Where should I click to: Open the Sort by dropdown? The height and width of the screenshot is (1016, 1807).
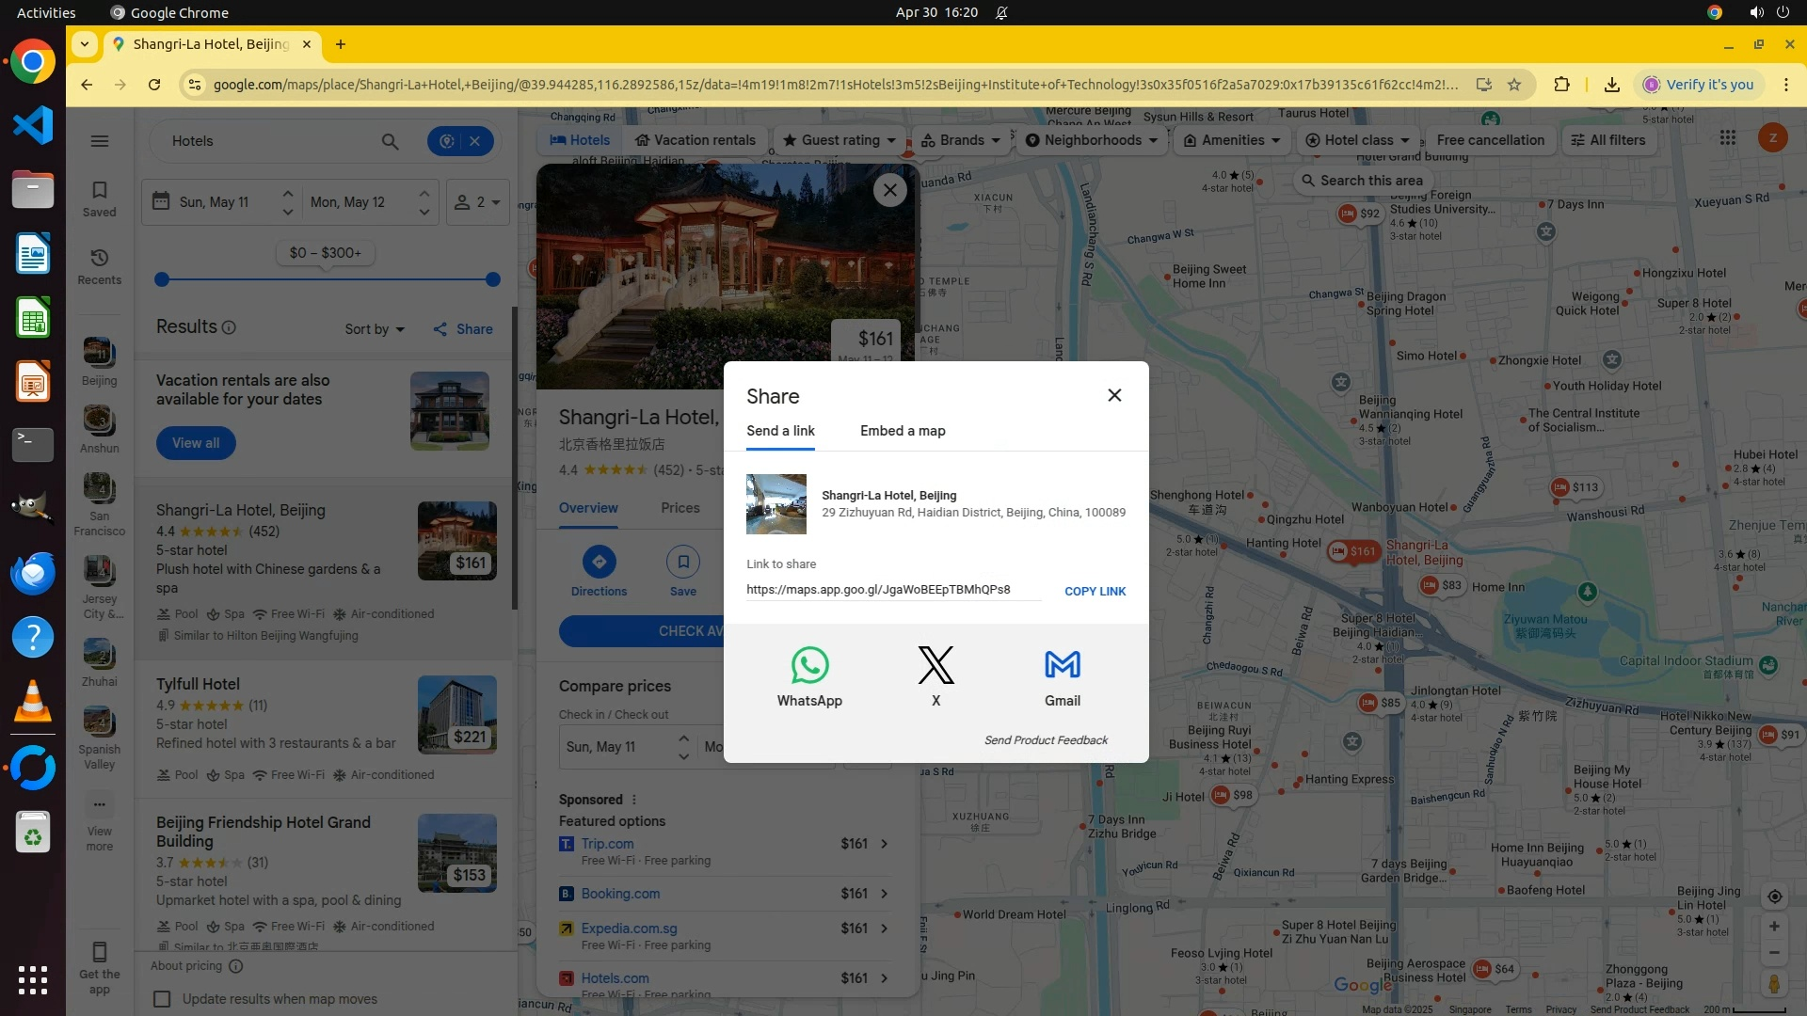pyautogui.click(x=375, y=329)
